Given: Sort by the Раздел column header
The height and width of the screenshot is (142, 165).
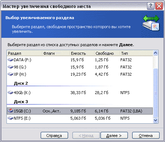Looking at the screenshot, I should tap(24, 53).
